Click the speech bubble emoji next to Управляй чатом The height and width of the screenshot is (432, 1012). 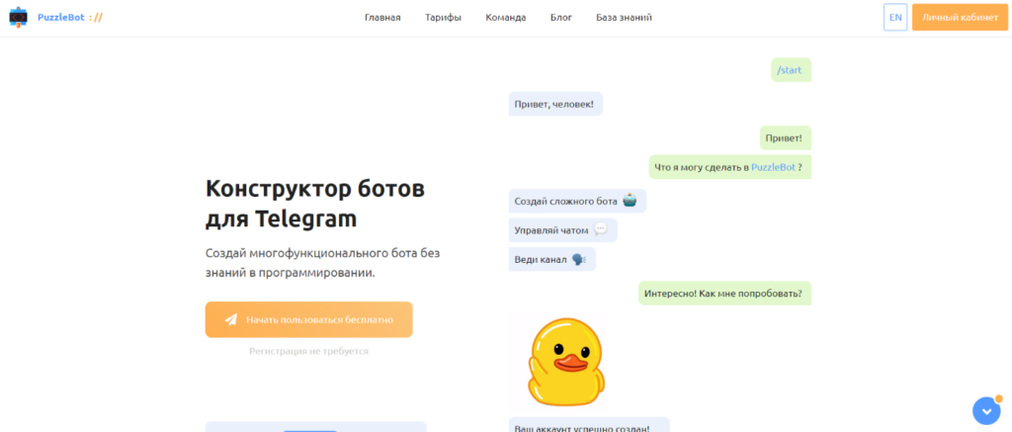(x=600, y=229)
